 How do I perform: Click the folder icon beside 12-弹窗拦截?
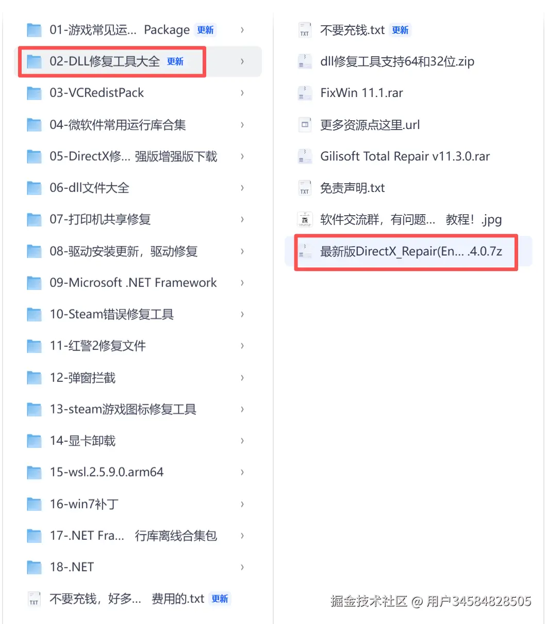click(x=34, y=378)
